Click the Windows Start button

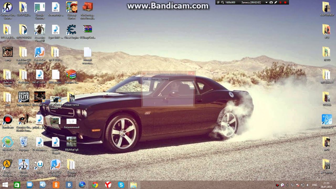pos(5,185)
